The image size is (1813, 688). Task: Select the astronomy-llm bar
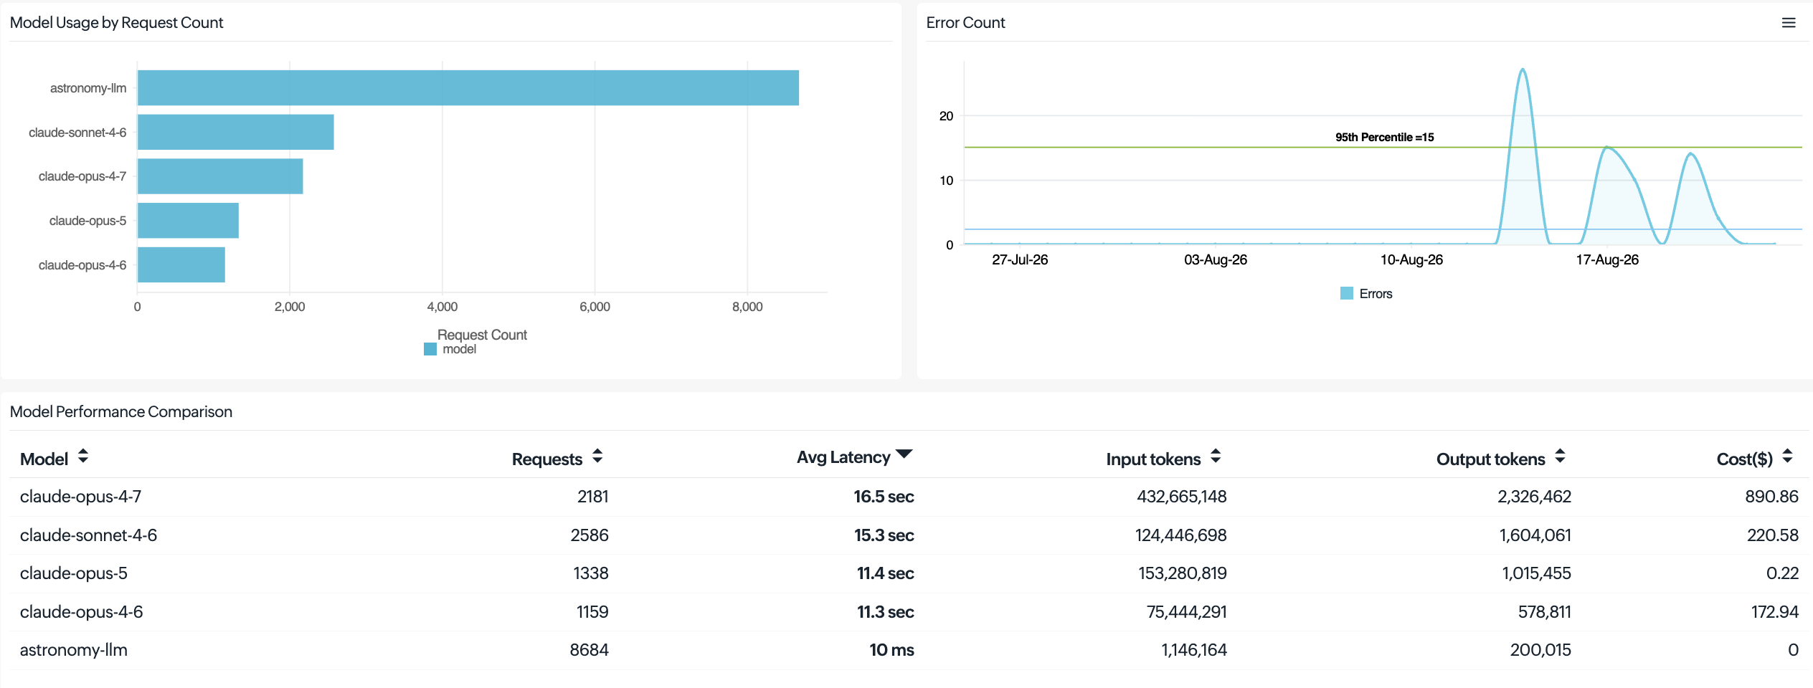click(468, 88)
